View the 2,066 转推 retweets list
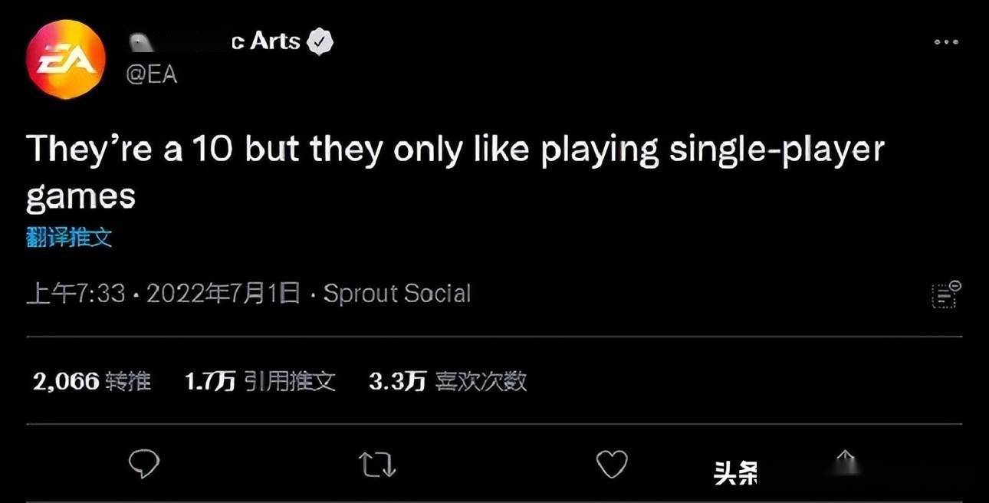The width and height of the screenshot is (989, 503). tap(92, 381)
